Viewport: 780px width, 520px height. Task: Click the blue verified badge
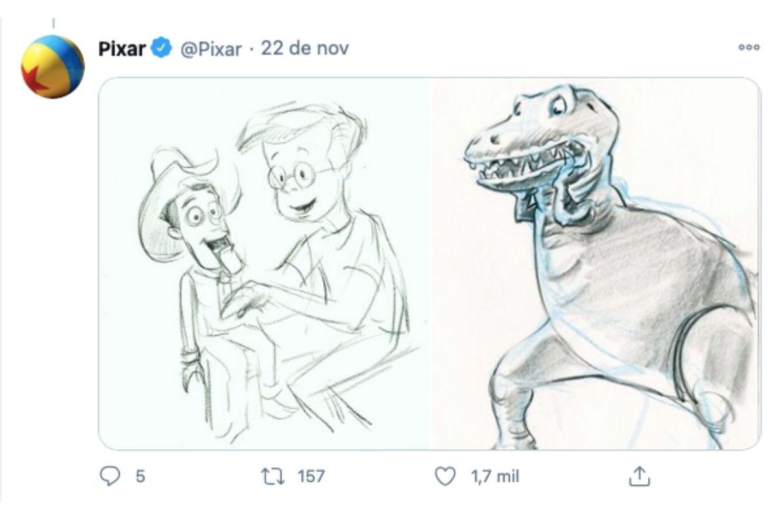point(161,49)
